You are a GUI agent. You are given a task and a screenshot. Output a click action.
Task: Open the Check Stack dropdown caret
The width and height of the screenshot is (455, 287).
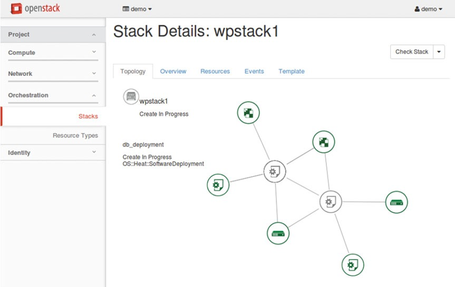439,52
